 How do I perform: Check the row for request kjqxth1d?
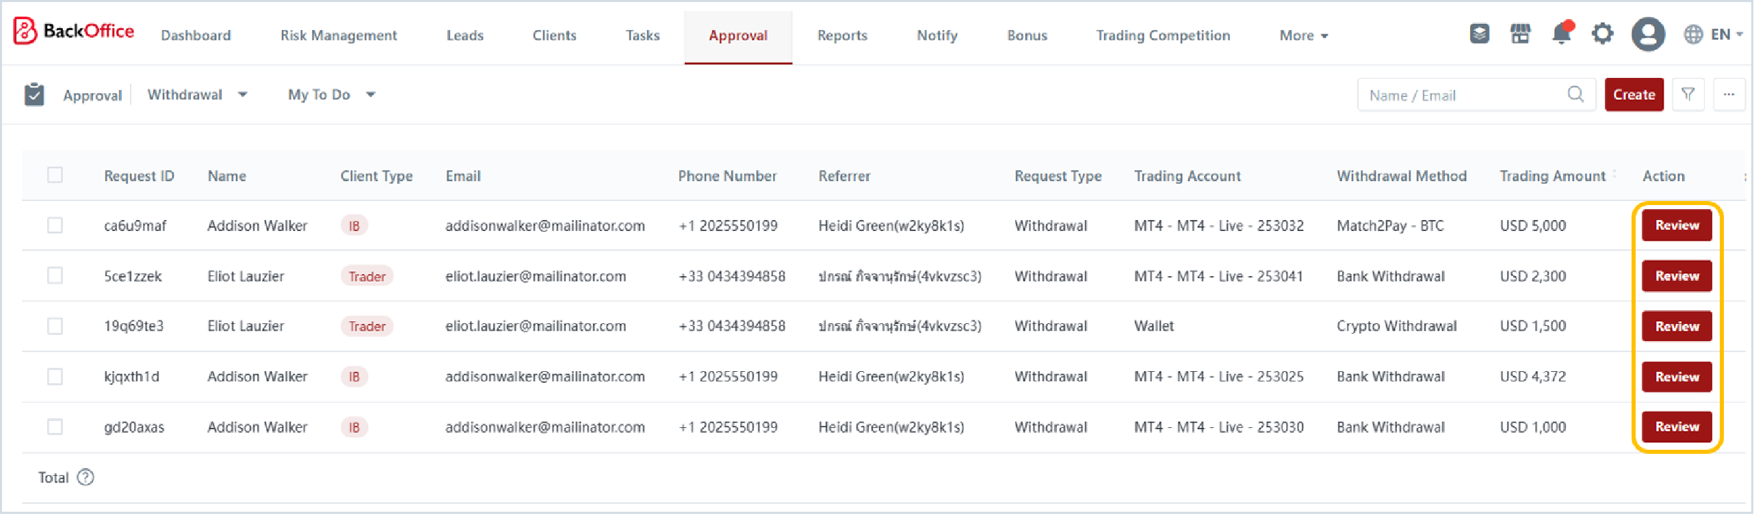point(55,377)
